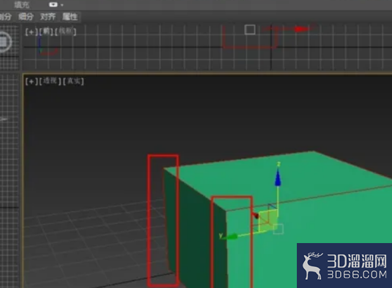Grab the red X-axis gizmo arrow
This screenshot has height=288, width=392.
[x=255, y=215]
